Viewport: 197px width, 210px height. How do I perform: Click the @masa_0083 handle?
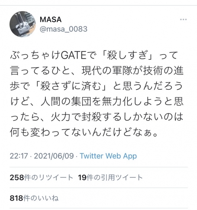coord(64,29)
